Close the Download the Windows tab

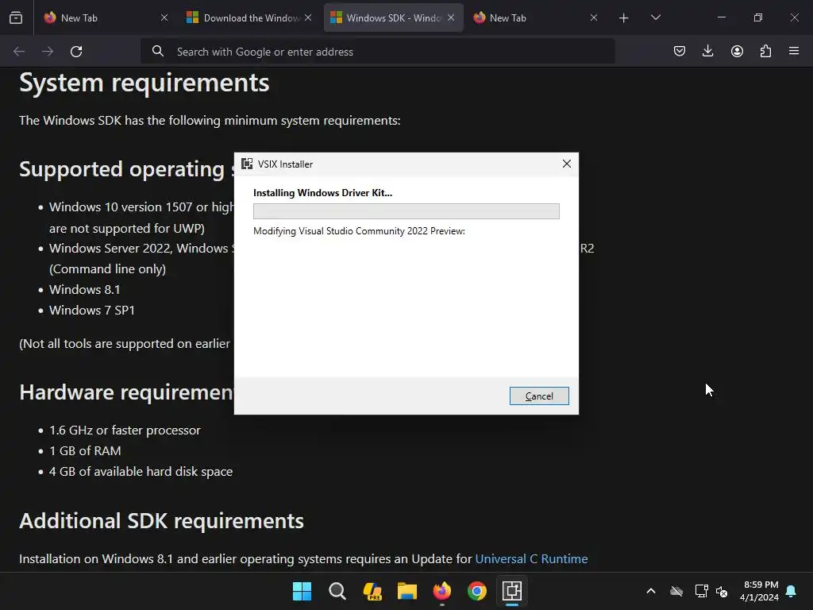click(308, 17)
